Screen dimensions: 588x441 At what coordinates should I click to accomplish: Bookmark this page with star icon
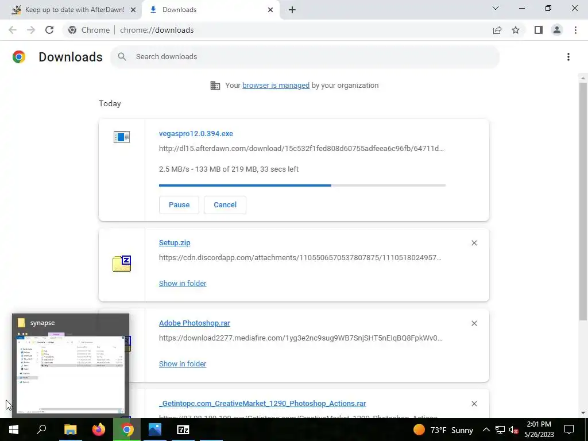point(516,30)
